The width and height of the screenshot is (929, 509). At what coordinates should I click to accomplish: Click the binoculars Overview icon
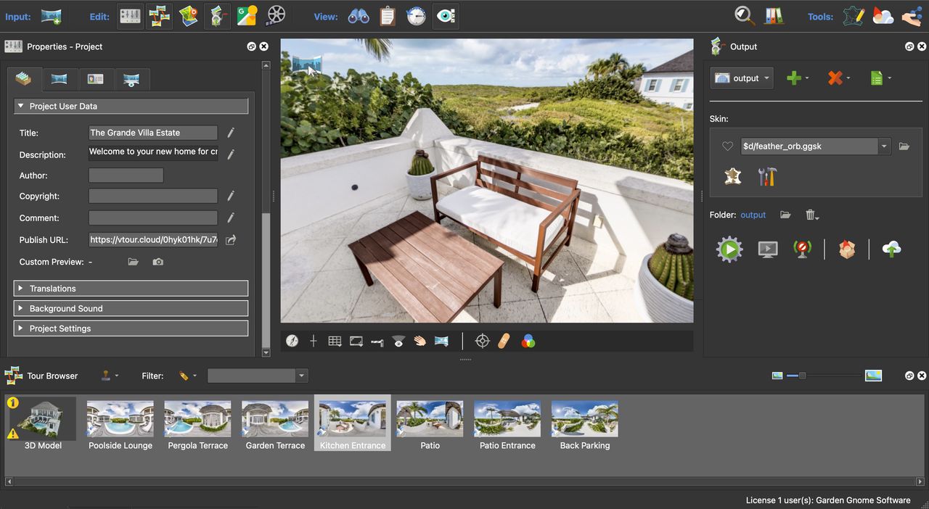click(x=359, y=16)
